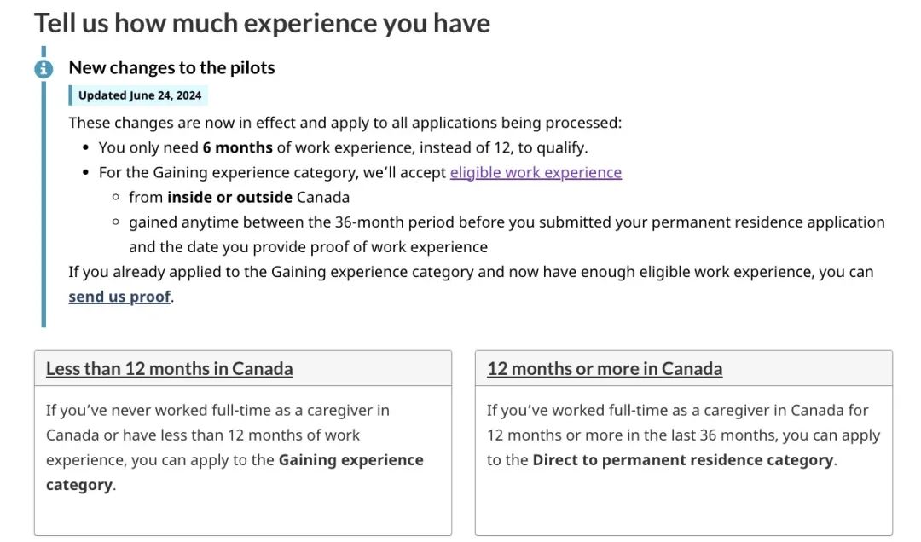The width and height of the screenshot is (921, 542).
Task: Click the last 36 months paragraph in right card
Action: [683, 435]
